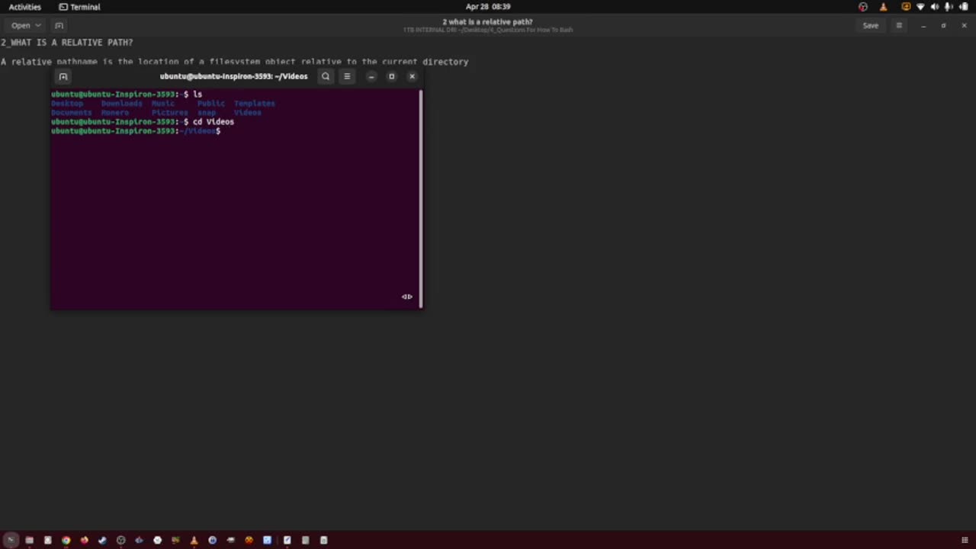976x549 pixels.
Task: Click 'Templates' in the ls output
Action: click(255, 103)
